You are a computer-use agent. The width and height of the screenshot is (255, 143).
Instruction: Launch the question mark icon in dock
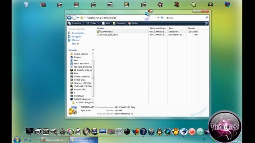pos(143,131)
